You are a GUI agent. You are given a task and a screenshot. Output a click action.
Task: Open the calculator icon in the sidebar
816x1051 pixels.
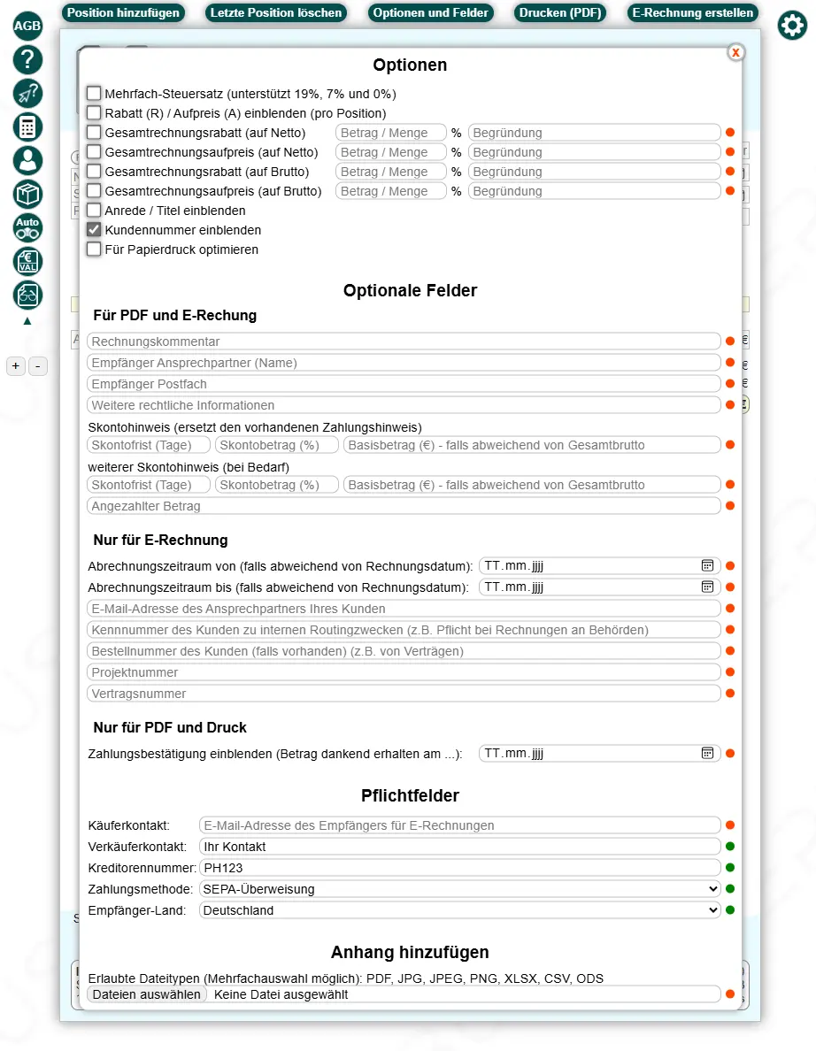pos(27,127)
